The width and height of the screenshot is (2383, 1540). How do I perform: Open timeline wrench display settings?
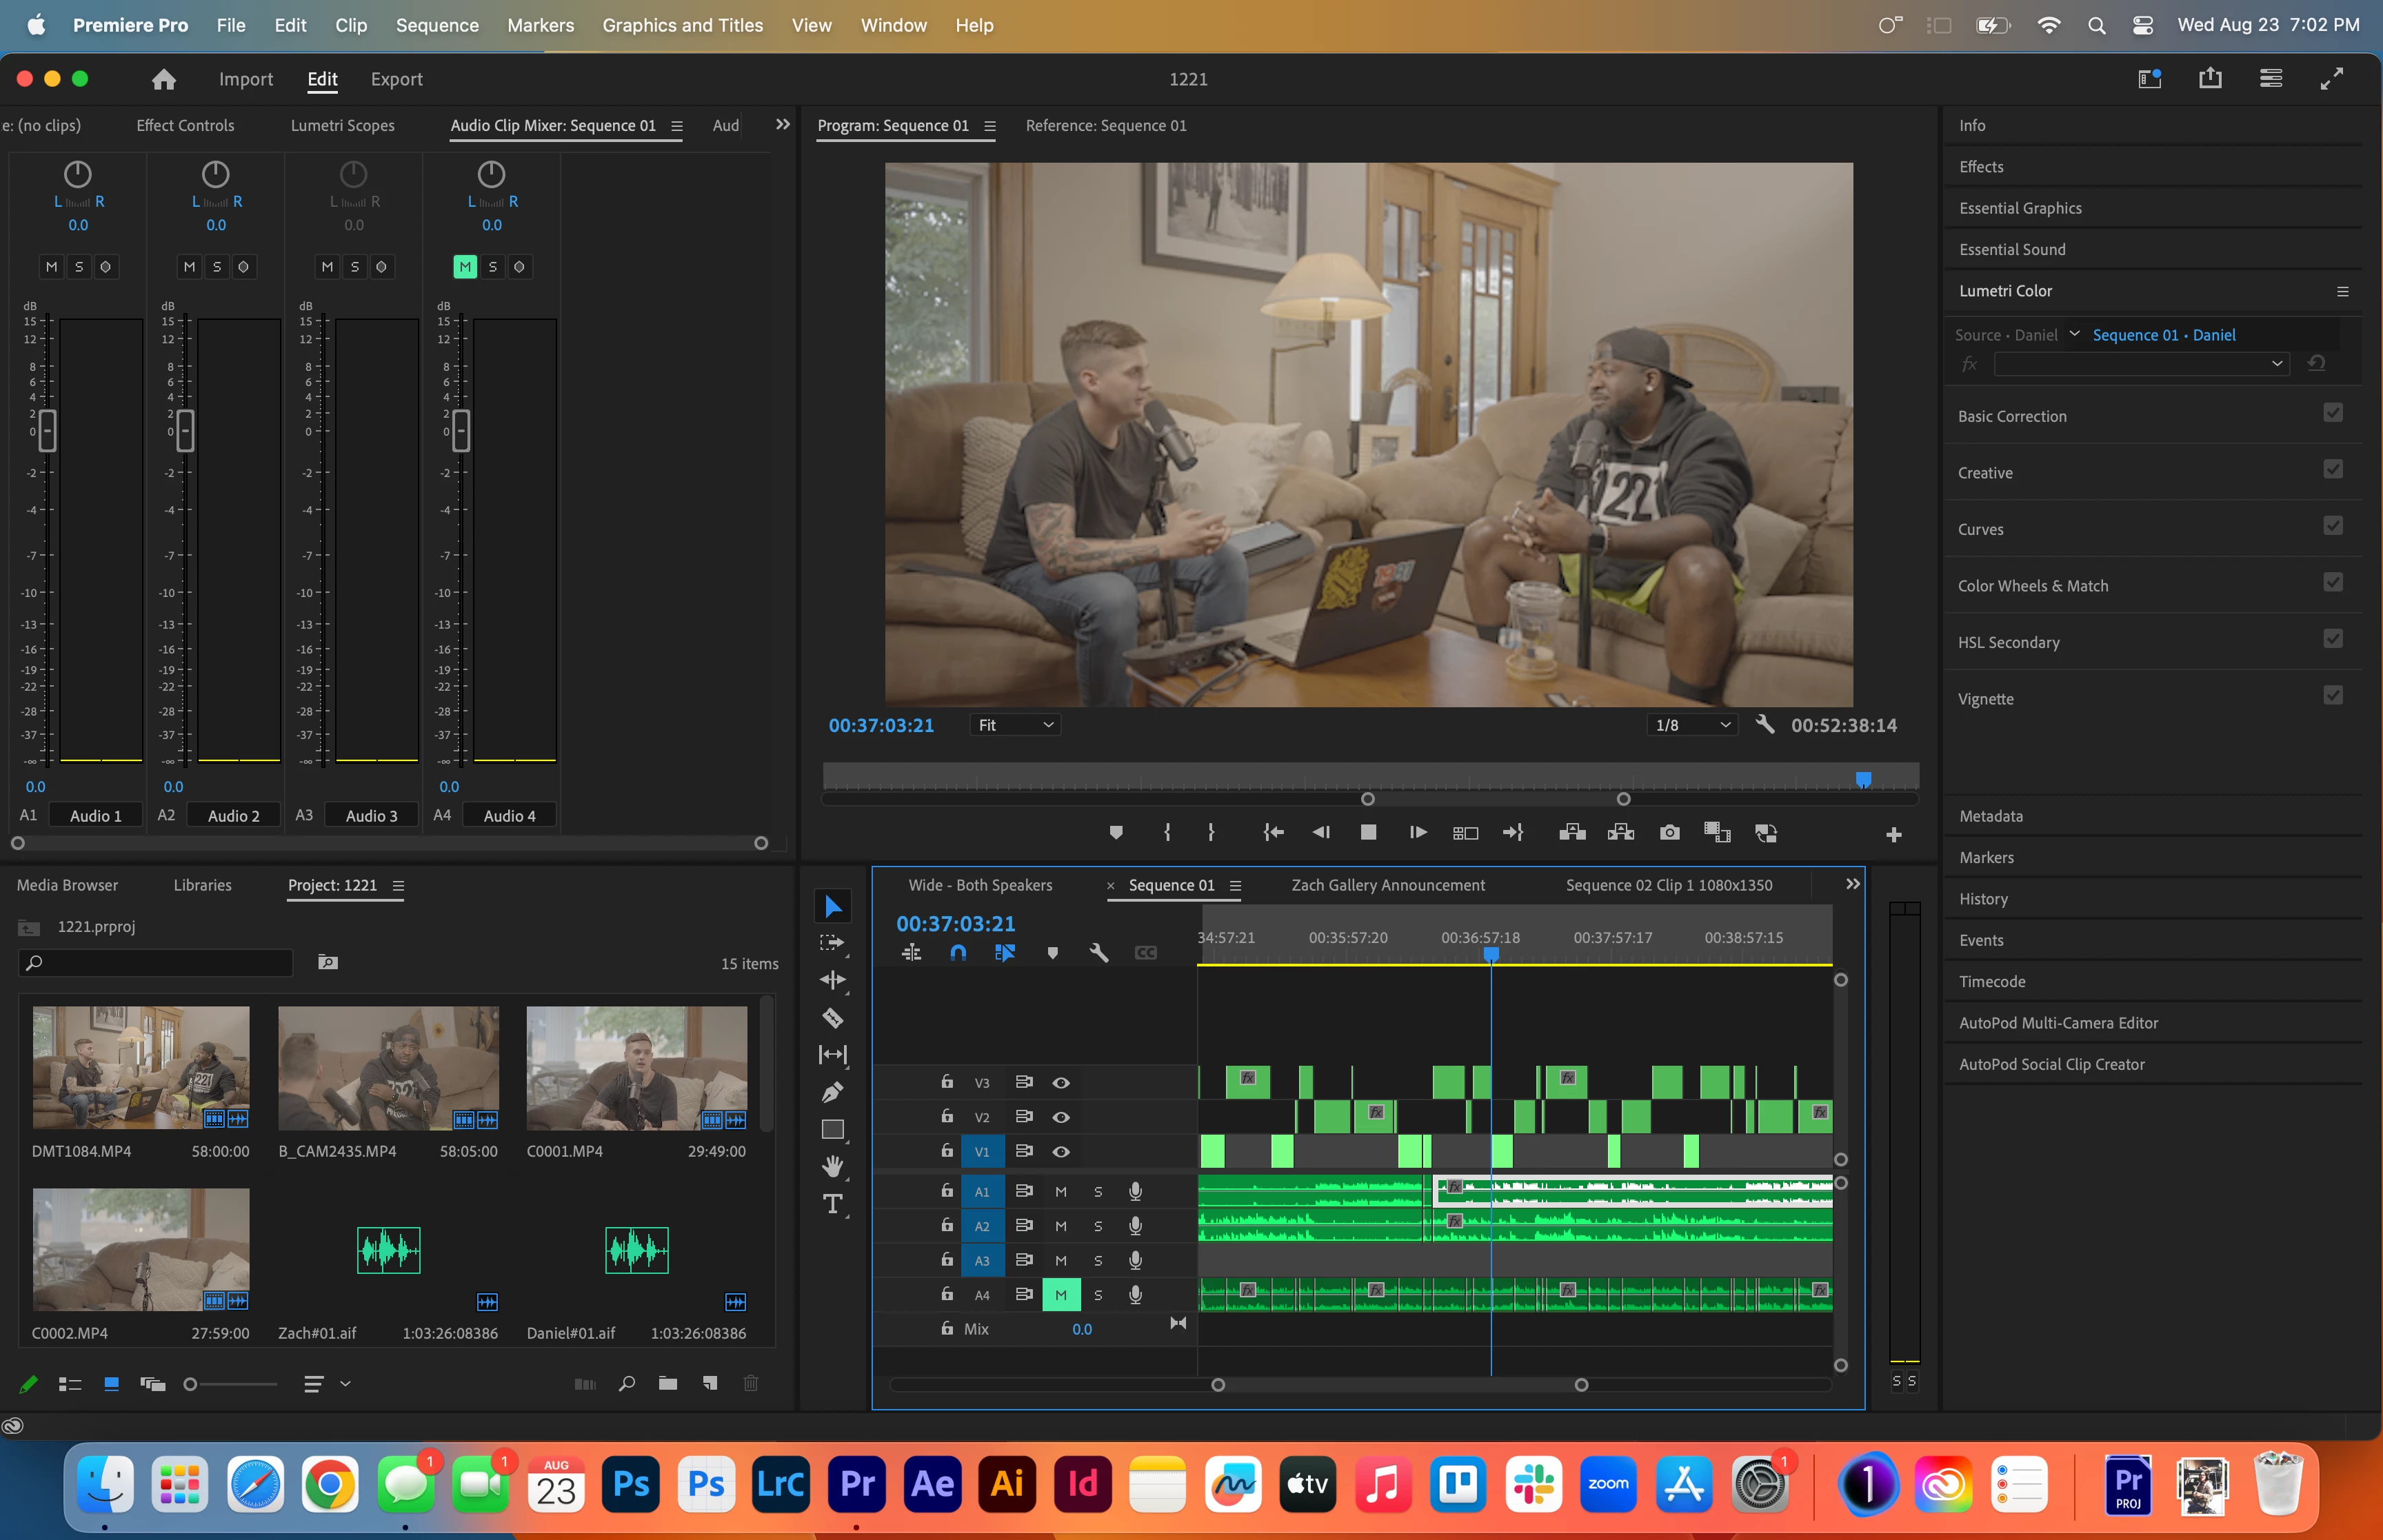(1099, 953)
